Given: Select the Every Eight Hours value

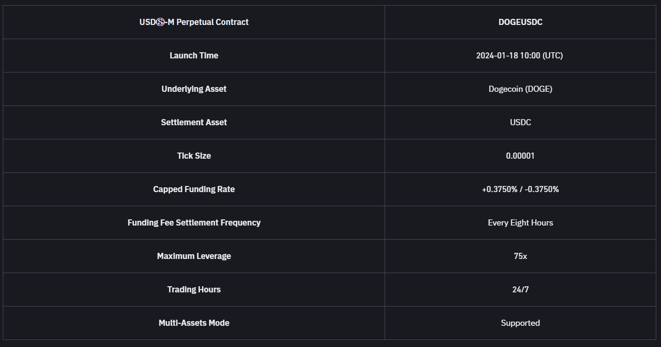Looking at the screenshot, I should point(520,223).
